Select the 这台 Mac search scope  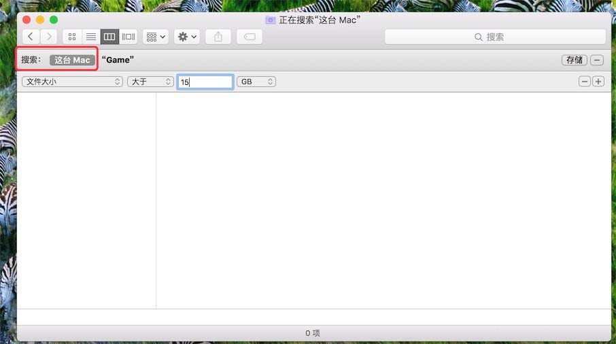pos(72,60)
